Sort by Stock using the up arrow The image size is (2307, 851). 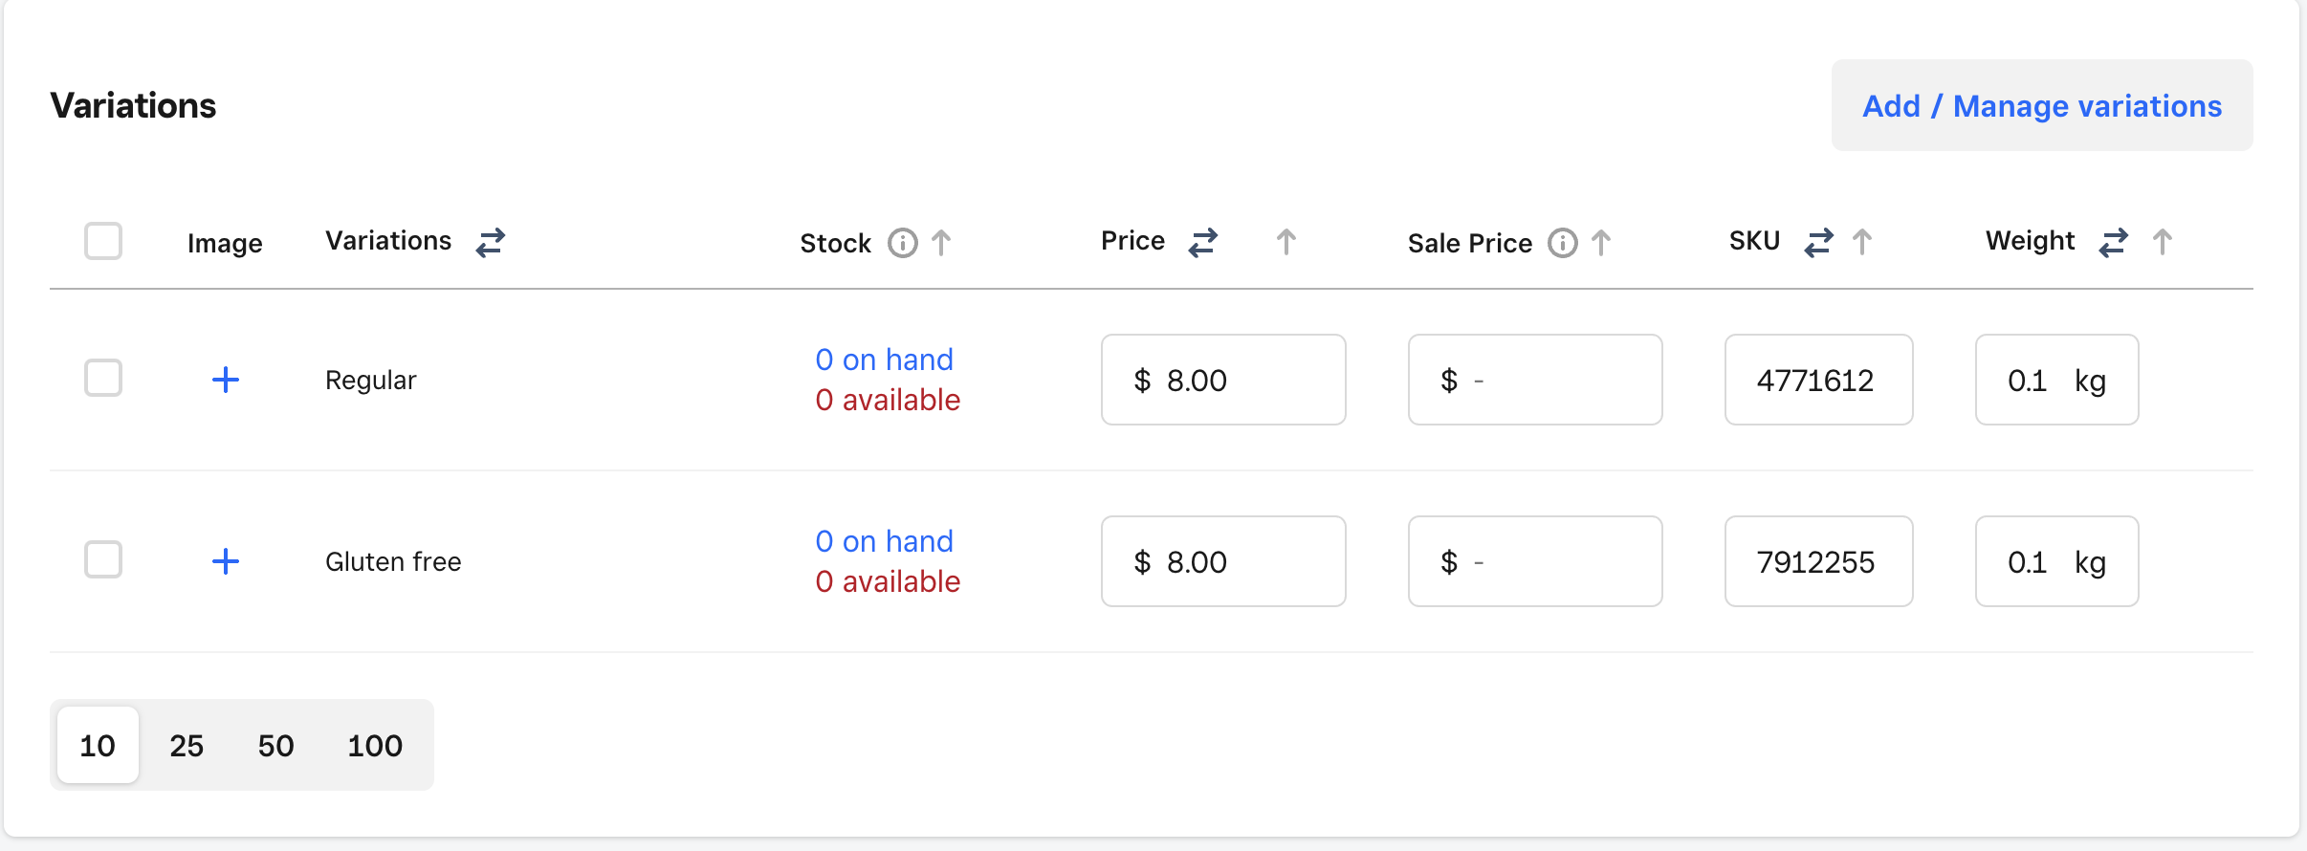[x=941, y=243]
